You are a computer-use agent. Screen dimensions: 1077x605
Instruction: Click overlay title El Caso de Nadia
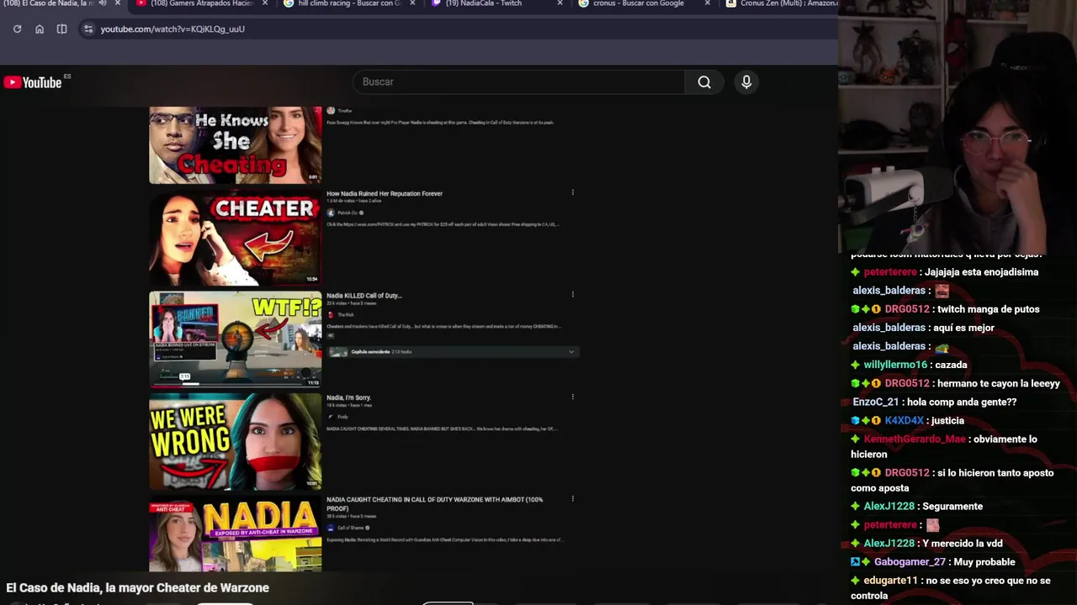tap(137, 587)
